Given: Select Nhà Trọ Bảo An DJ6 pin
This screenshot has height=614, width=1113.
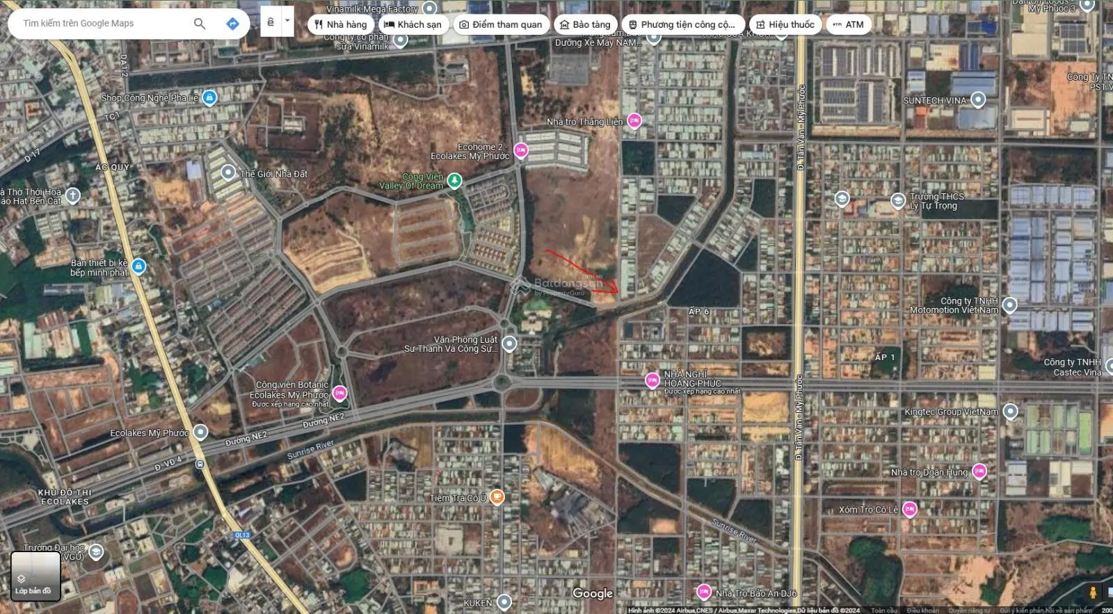Looking at the screenshot, I should 704,592.
